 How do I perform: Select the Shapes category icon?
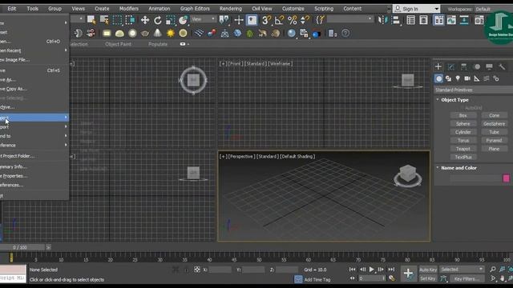click(448, 78)
